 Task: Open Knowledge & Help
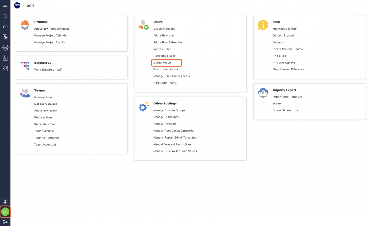click(x=285, y=29)
